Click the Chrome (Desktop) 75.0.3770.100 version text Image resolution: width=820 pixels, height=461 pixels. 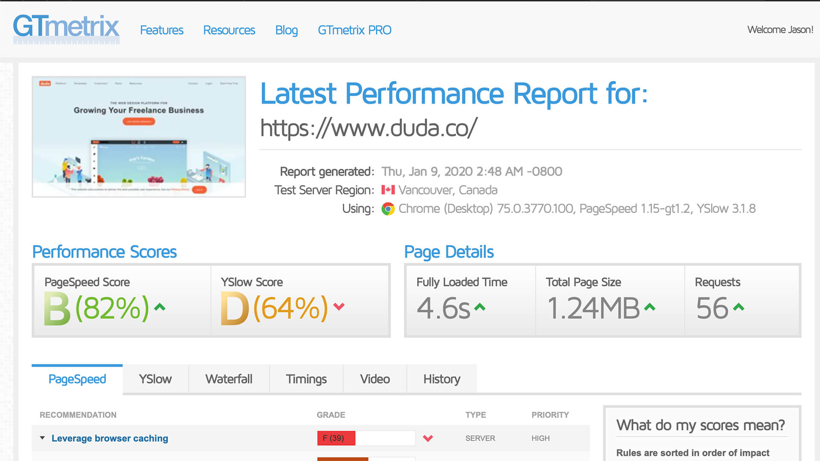[486, 209]
